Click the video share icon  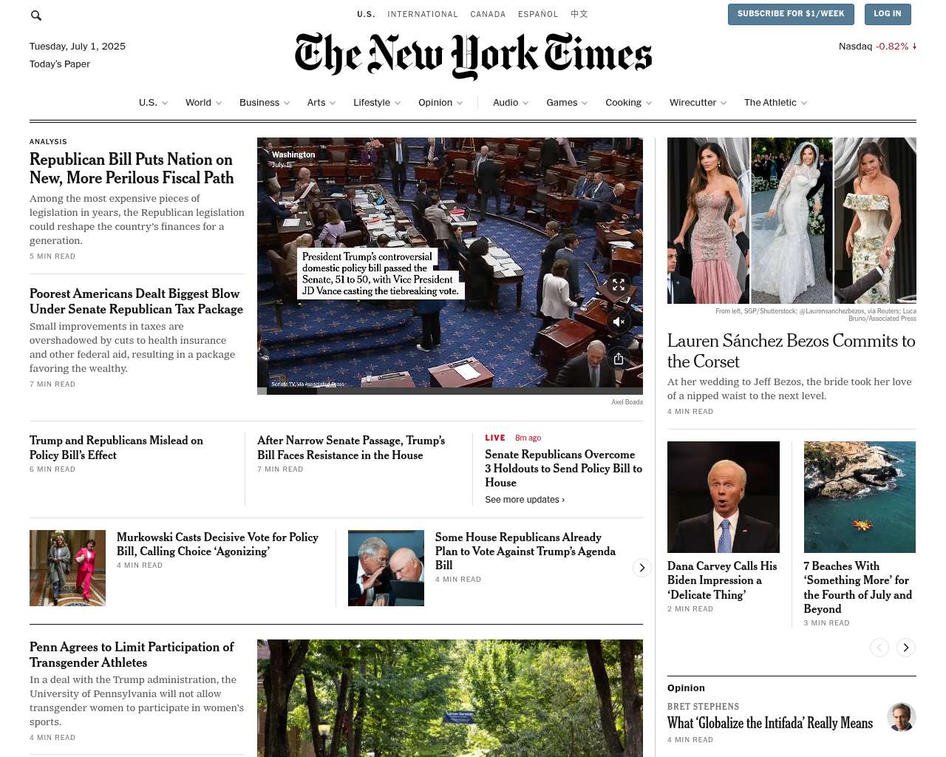pos(619,359)
